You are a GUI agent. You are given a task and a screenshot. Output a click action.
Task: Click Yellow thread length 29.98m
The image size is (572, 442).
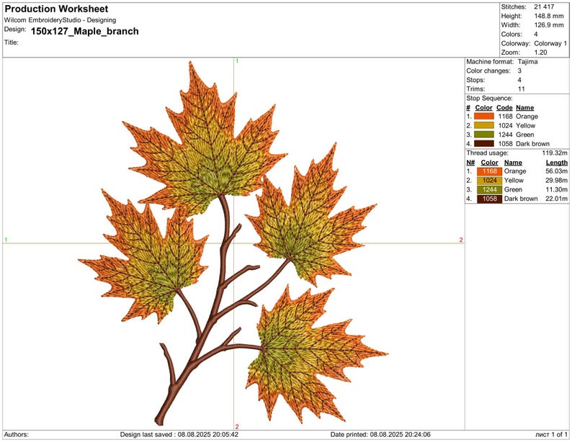click(x=556, y=181)
